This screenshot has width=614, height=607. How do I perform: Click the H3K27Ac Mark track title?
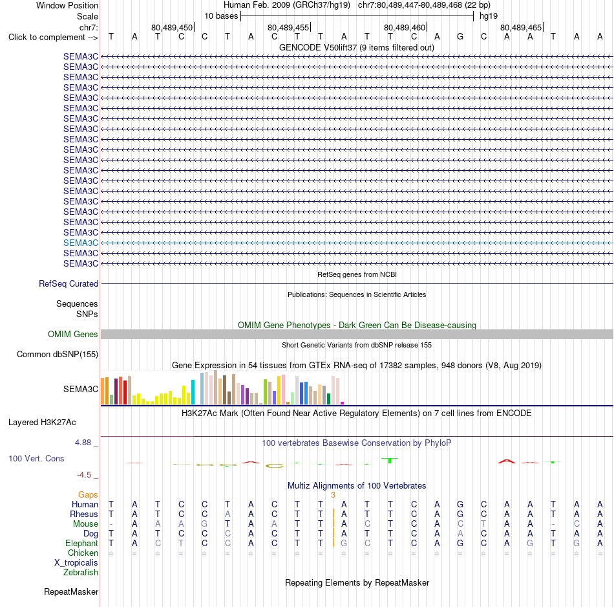[357, 414]
